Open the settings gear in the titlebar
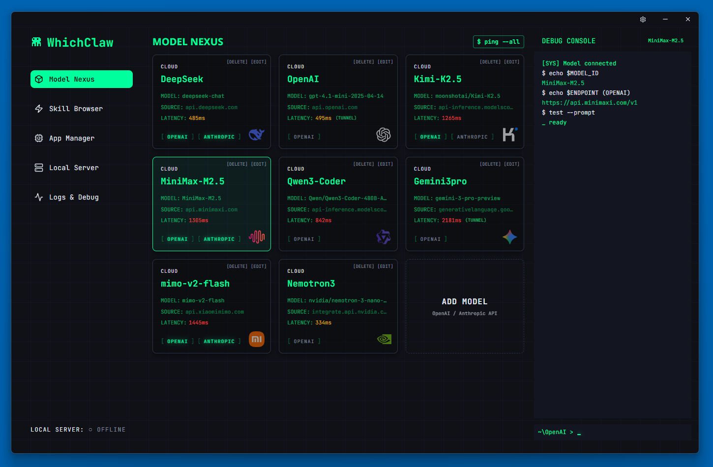 [x=643, y=19]
